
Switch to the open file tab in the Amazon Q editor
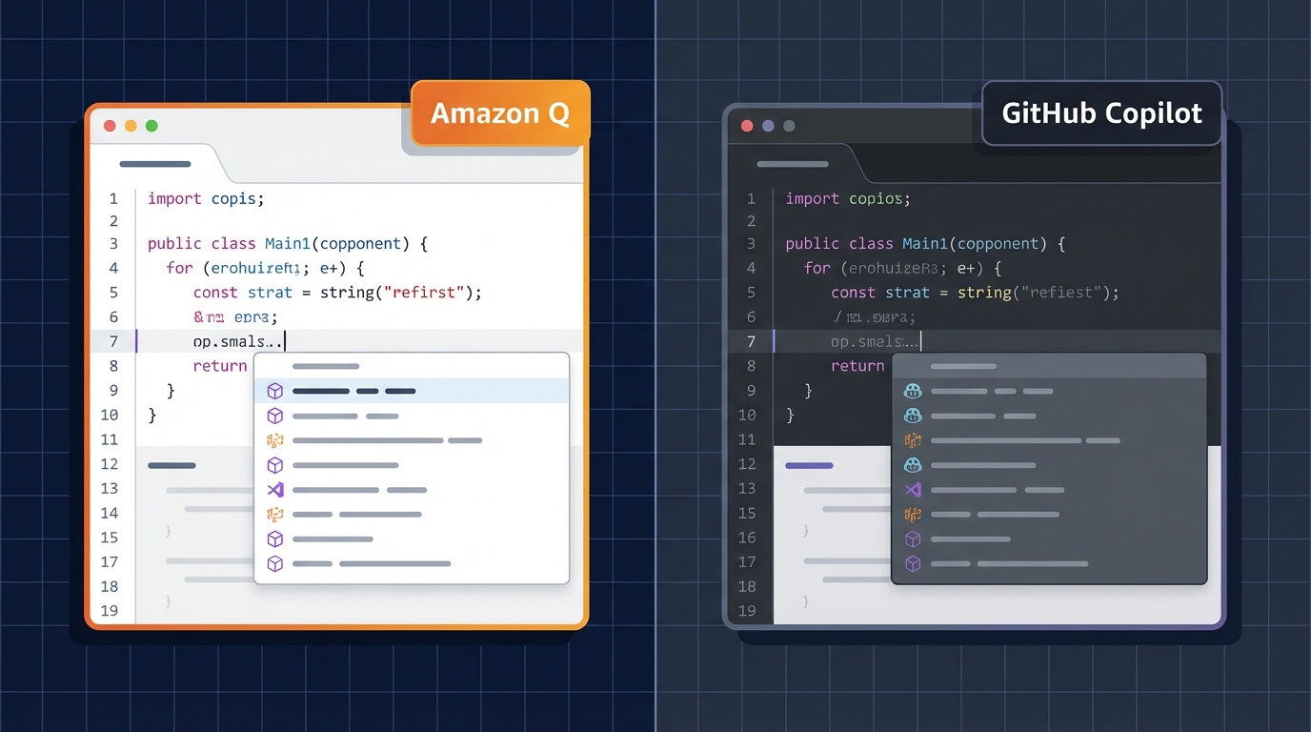tap(154, 164)
